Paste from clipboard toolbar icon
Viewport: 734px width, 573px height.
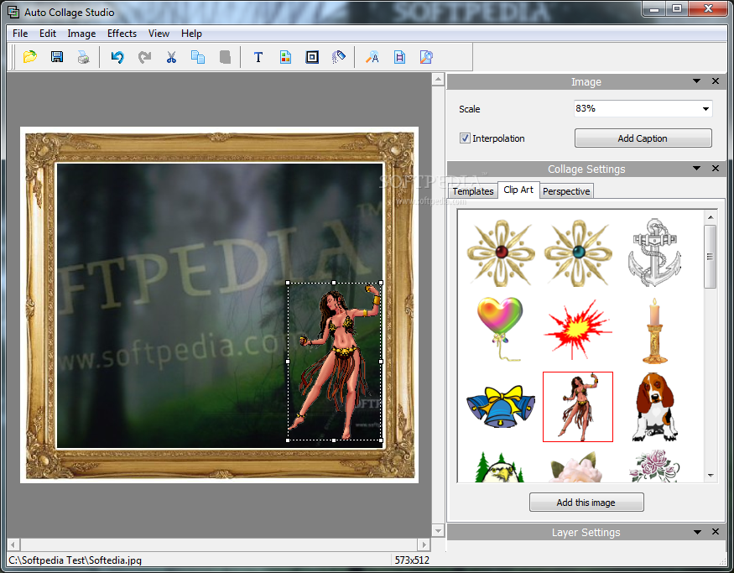coord(225,57)
